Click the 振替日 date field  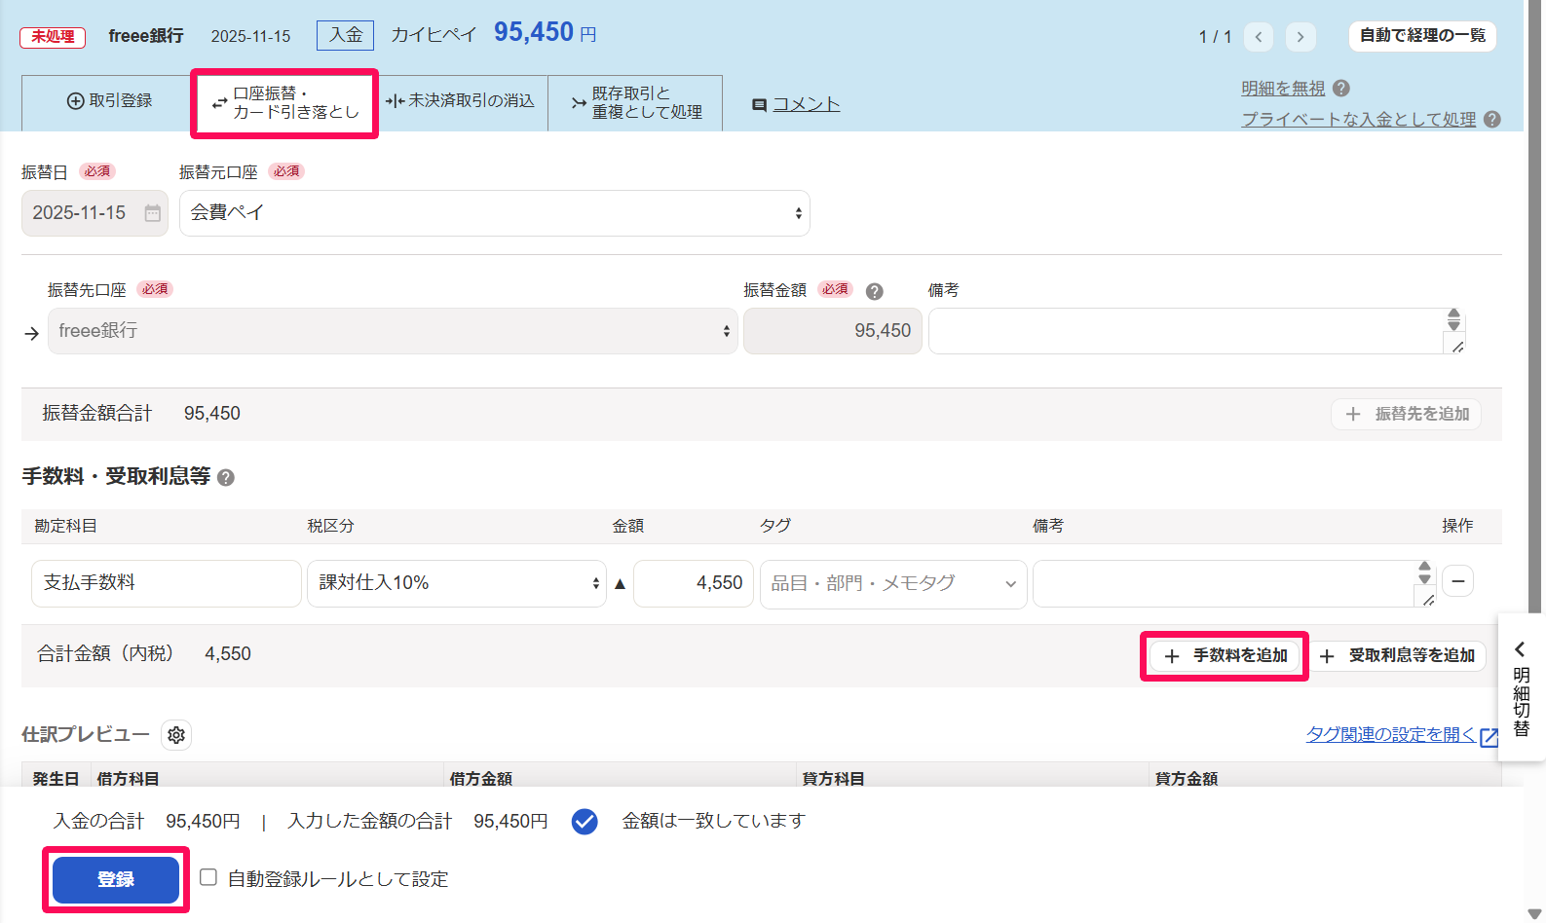(x=94, y=213)
